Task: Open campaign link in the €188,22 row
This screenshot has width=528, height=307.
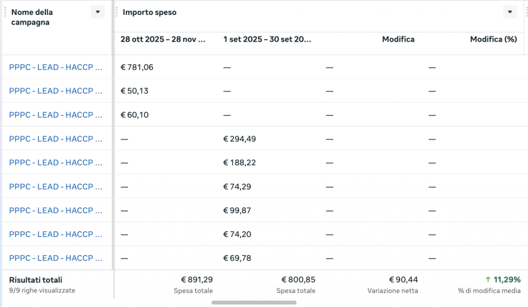Action: click(56, 162)
